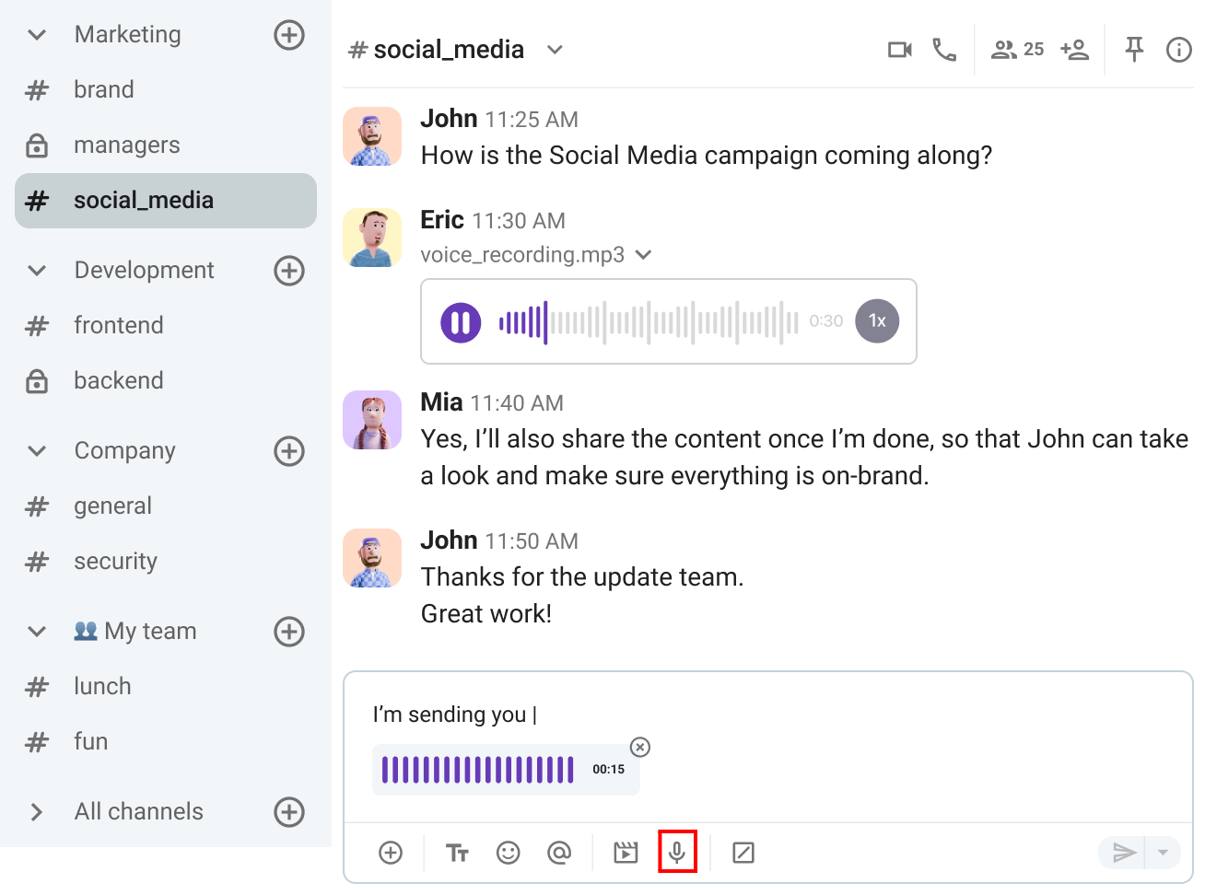Remove the attached voice recording
Image resolution: width=1205 pixels, height=895 pixels.
639,748
